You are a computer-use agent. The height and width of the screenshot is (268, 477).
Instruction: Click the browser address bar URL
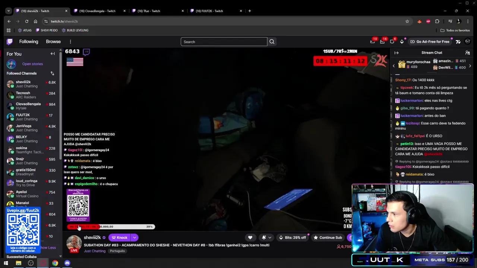point(64,21)
